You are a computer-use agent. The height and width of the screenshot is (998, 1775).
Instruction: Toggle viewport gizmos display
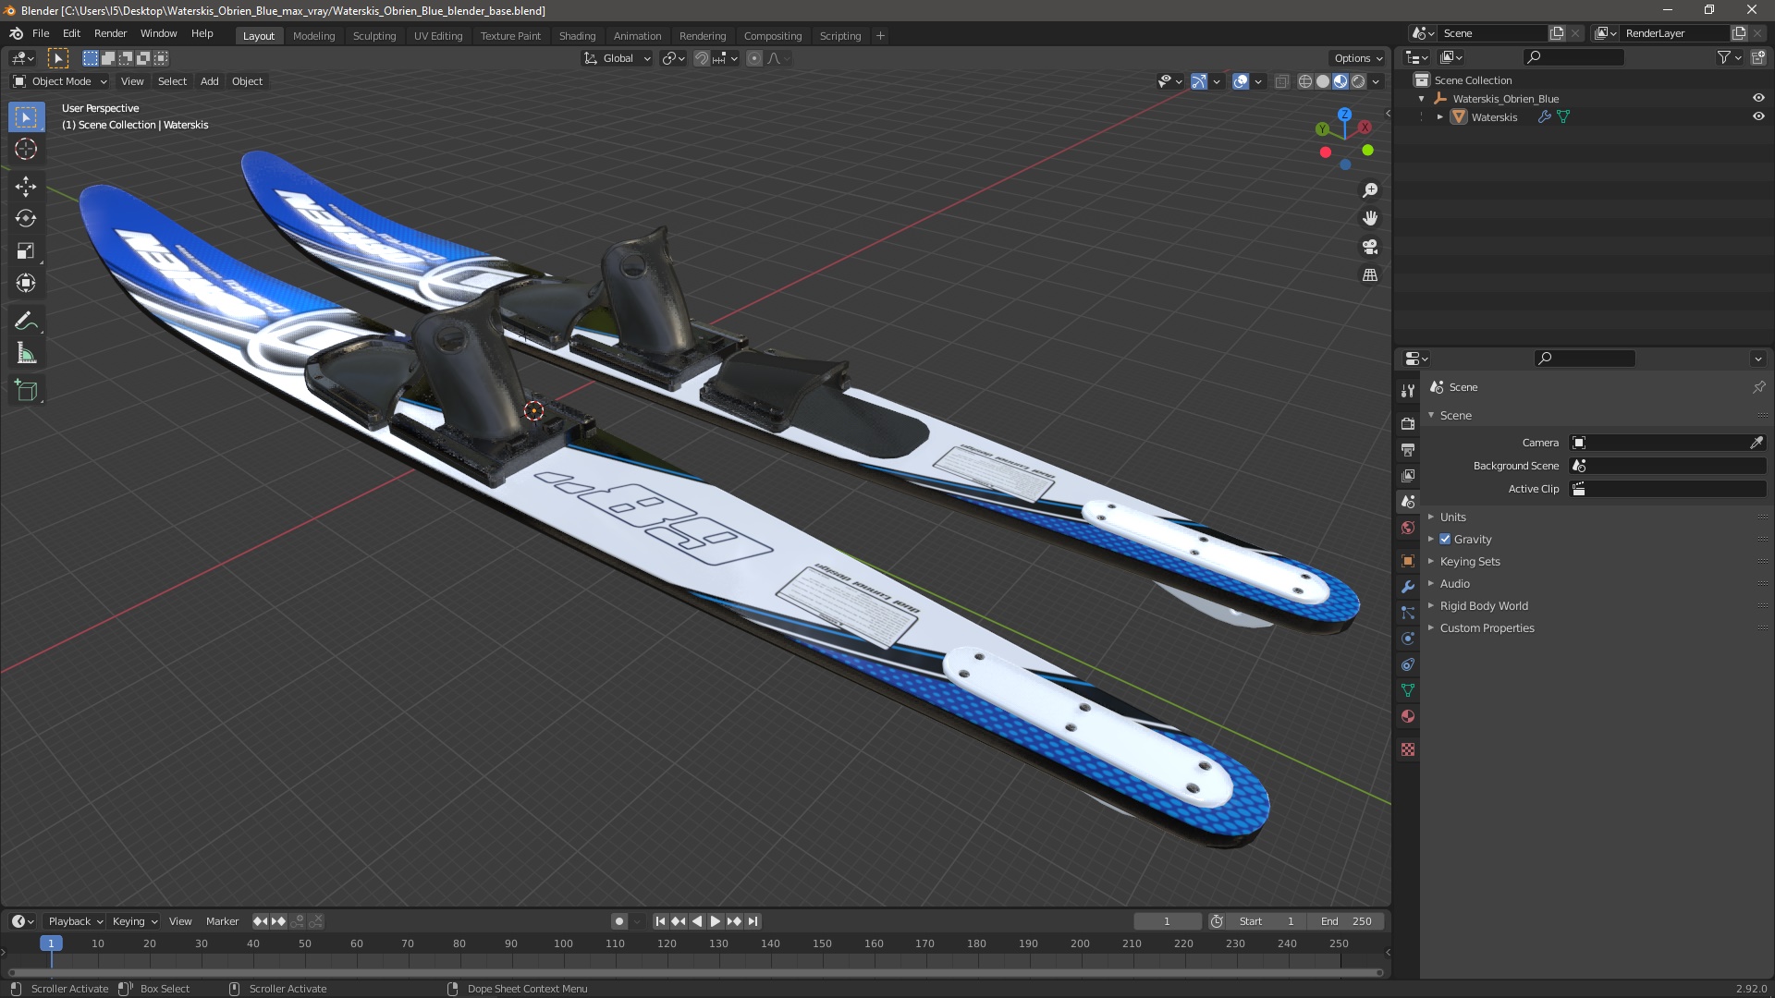(1199, 81)
